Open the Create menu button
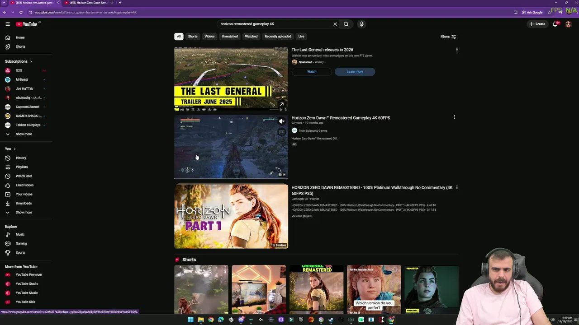This screenshot has height=325, width=579. coord(537,24)
